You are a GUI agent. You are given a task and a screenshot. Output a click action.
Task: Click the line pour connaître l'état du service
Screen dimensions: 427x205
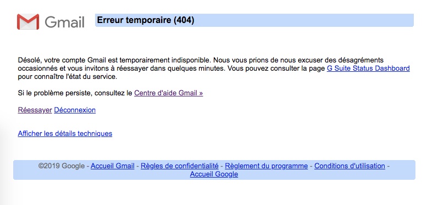[x=68, y=77]
